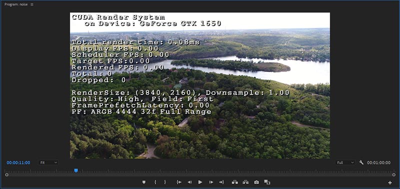400x189 pixels.
Task: Click the Extract button icon
Action: click(x=245, y=182)
